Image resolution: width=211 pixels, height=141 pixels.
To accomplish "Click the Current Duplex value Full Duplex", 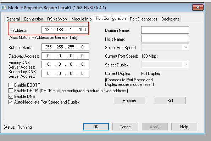I will [x=150, y=74].
